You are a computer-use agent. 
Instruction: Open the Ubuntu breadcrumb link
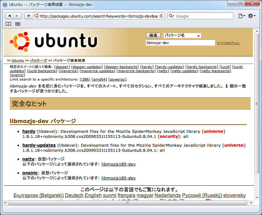click(x=18, y=60)
